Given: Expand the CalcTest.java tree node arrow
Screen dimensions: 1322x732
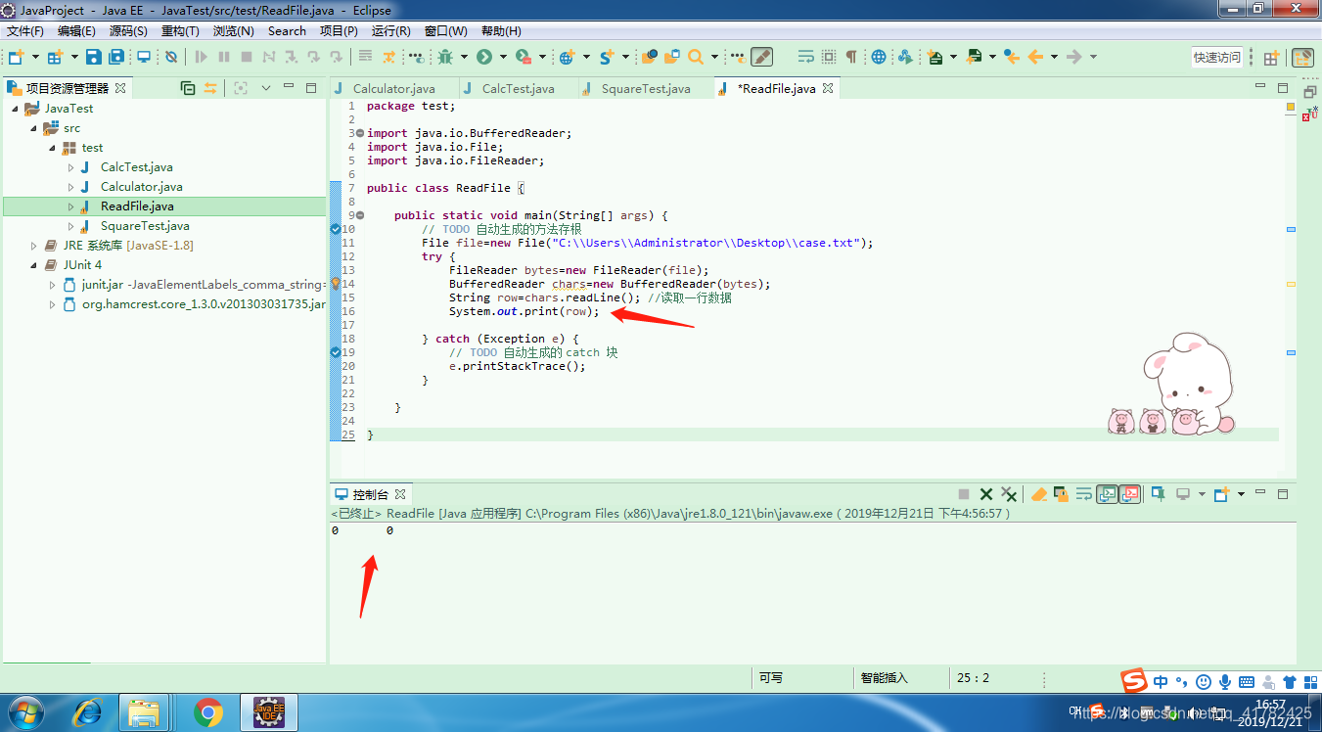Looking at the screenshot, I should [x=70, y=167].
